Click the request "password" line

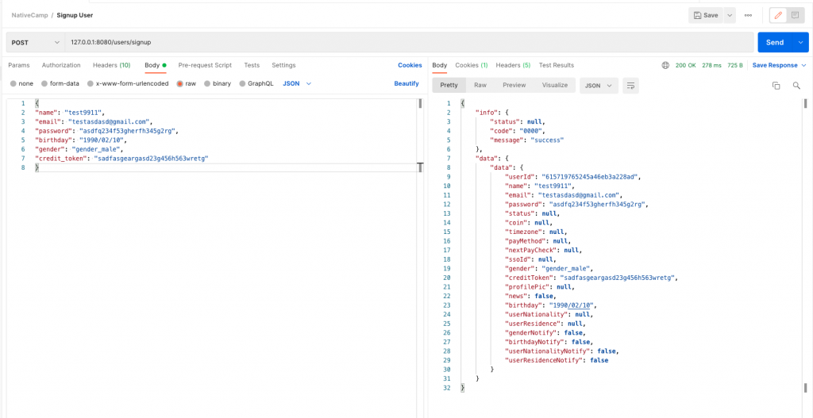[106, 131]
